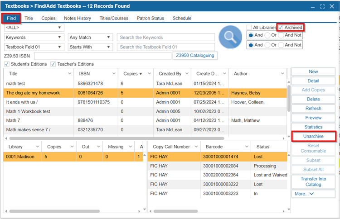This screenshot has height=219, width=340.
Task: Open the Copy Call Number header chevron
Action: 196,147
